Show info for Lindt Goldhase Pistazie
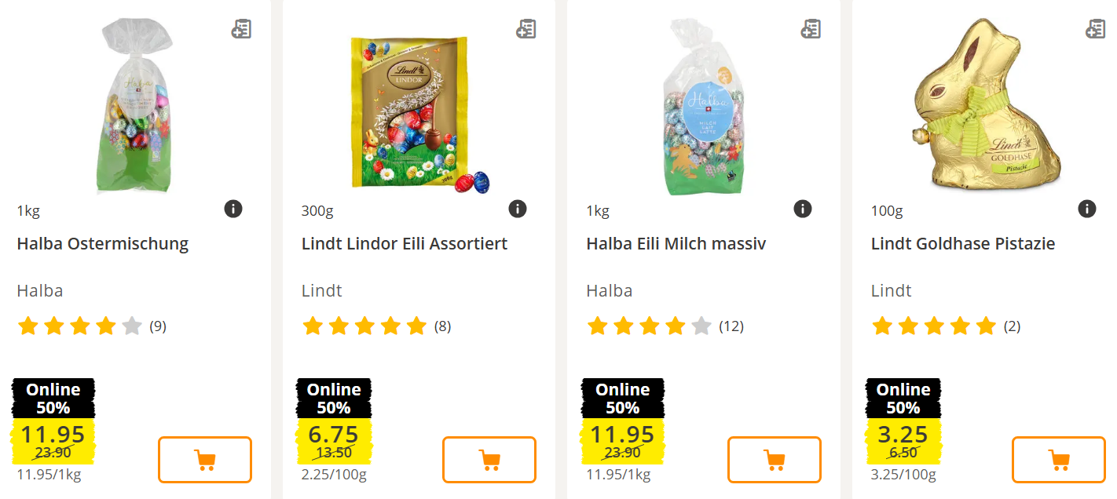The width and height of the screenshot is (1117, 499). click(1086, 209)
